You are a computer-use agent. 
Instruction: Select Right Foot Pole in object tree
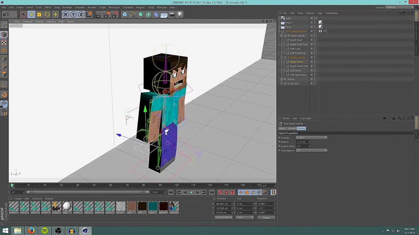tap(298, 45)
